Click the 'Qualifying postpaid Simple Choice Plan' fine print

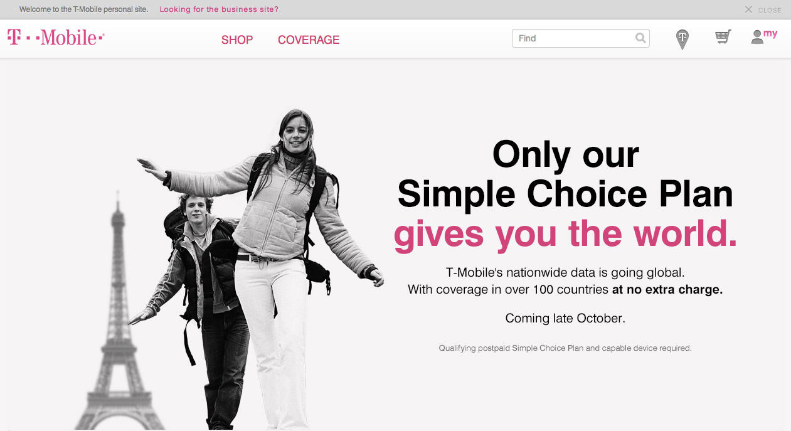point(565,348)
